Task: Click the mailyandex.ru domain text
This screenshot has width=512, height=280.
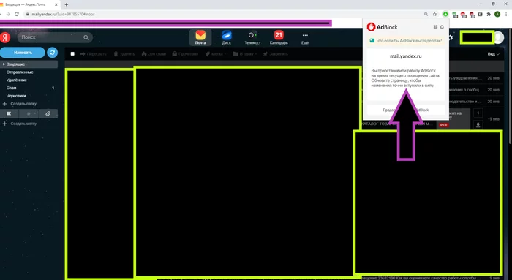Action: (x=405, y=56)
